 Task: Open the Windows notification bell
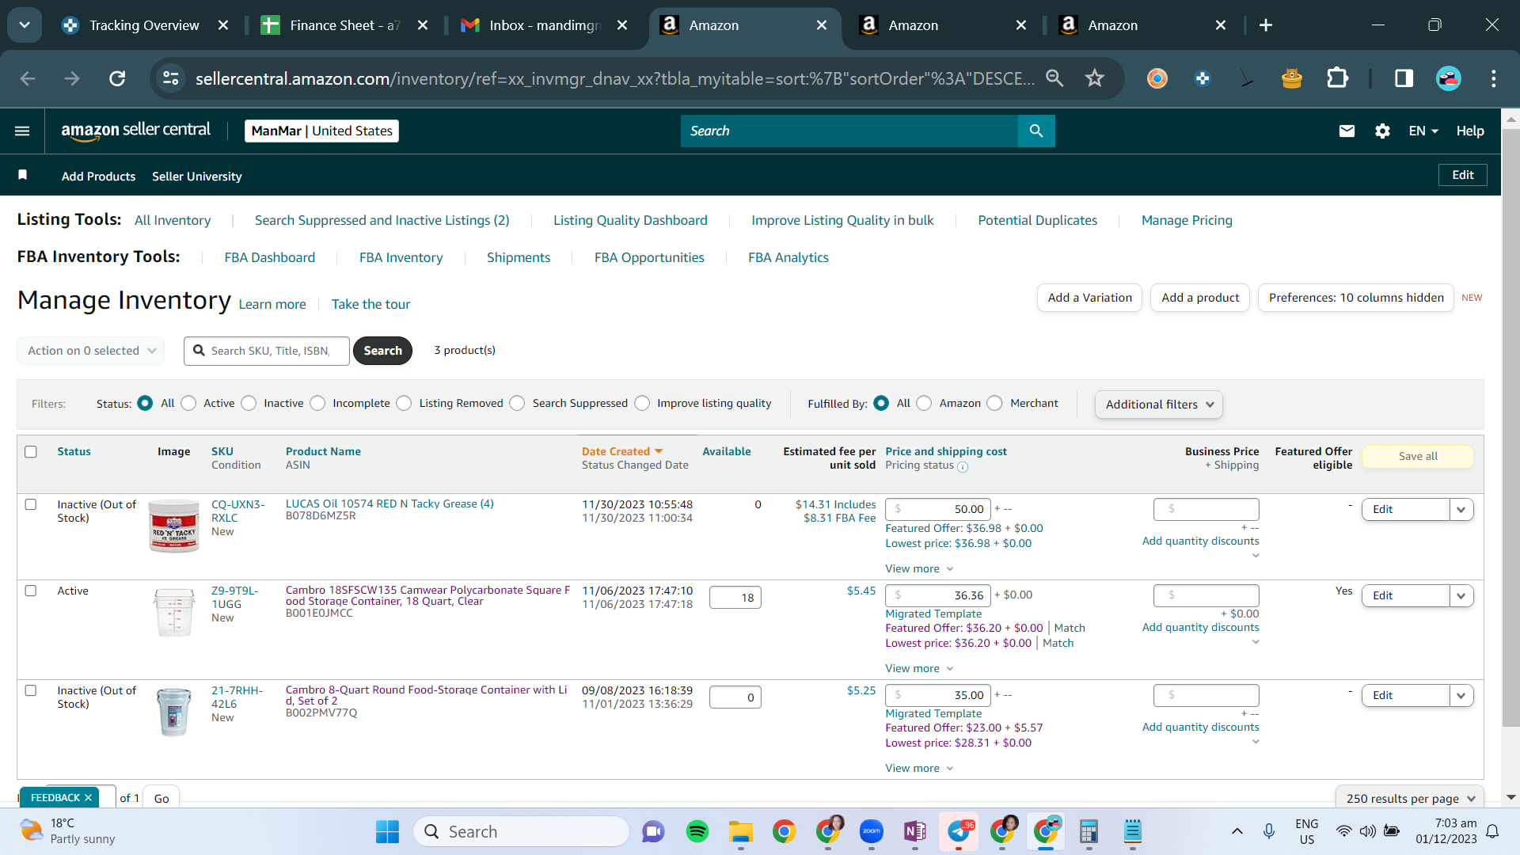[x=1492, y=831]
